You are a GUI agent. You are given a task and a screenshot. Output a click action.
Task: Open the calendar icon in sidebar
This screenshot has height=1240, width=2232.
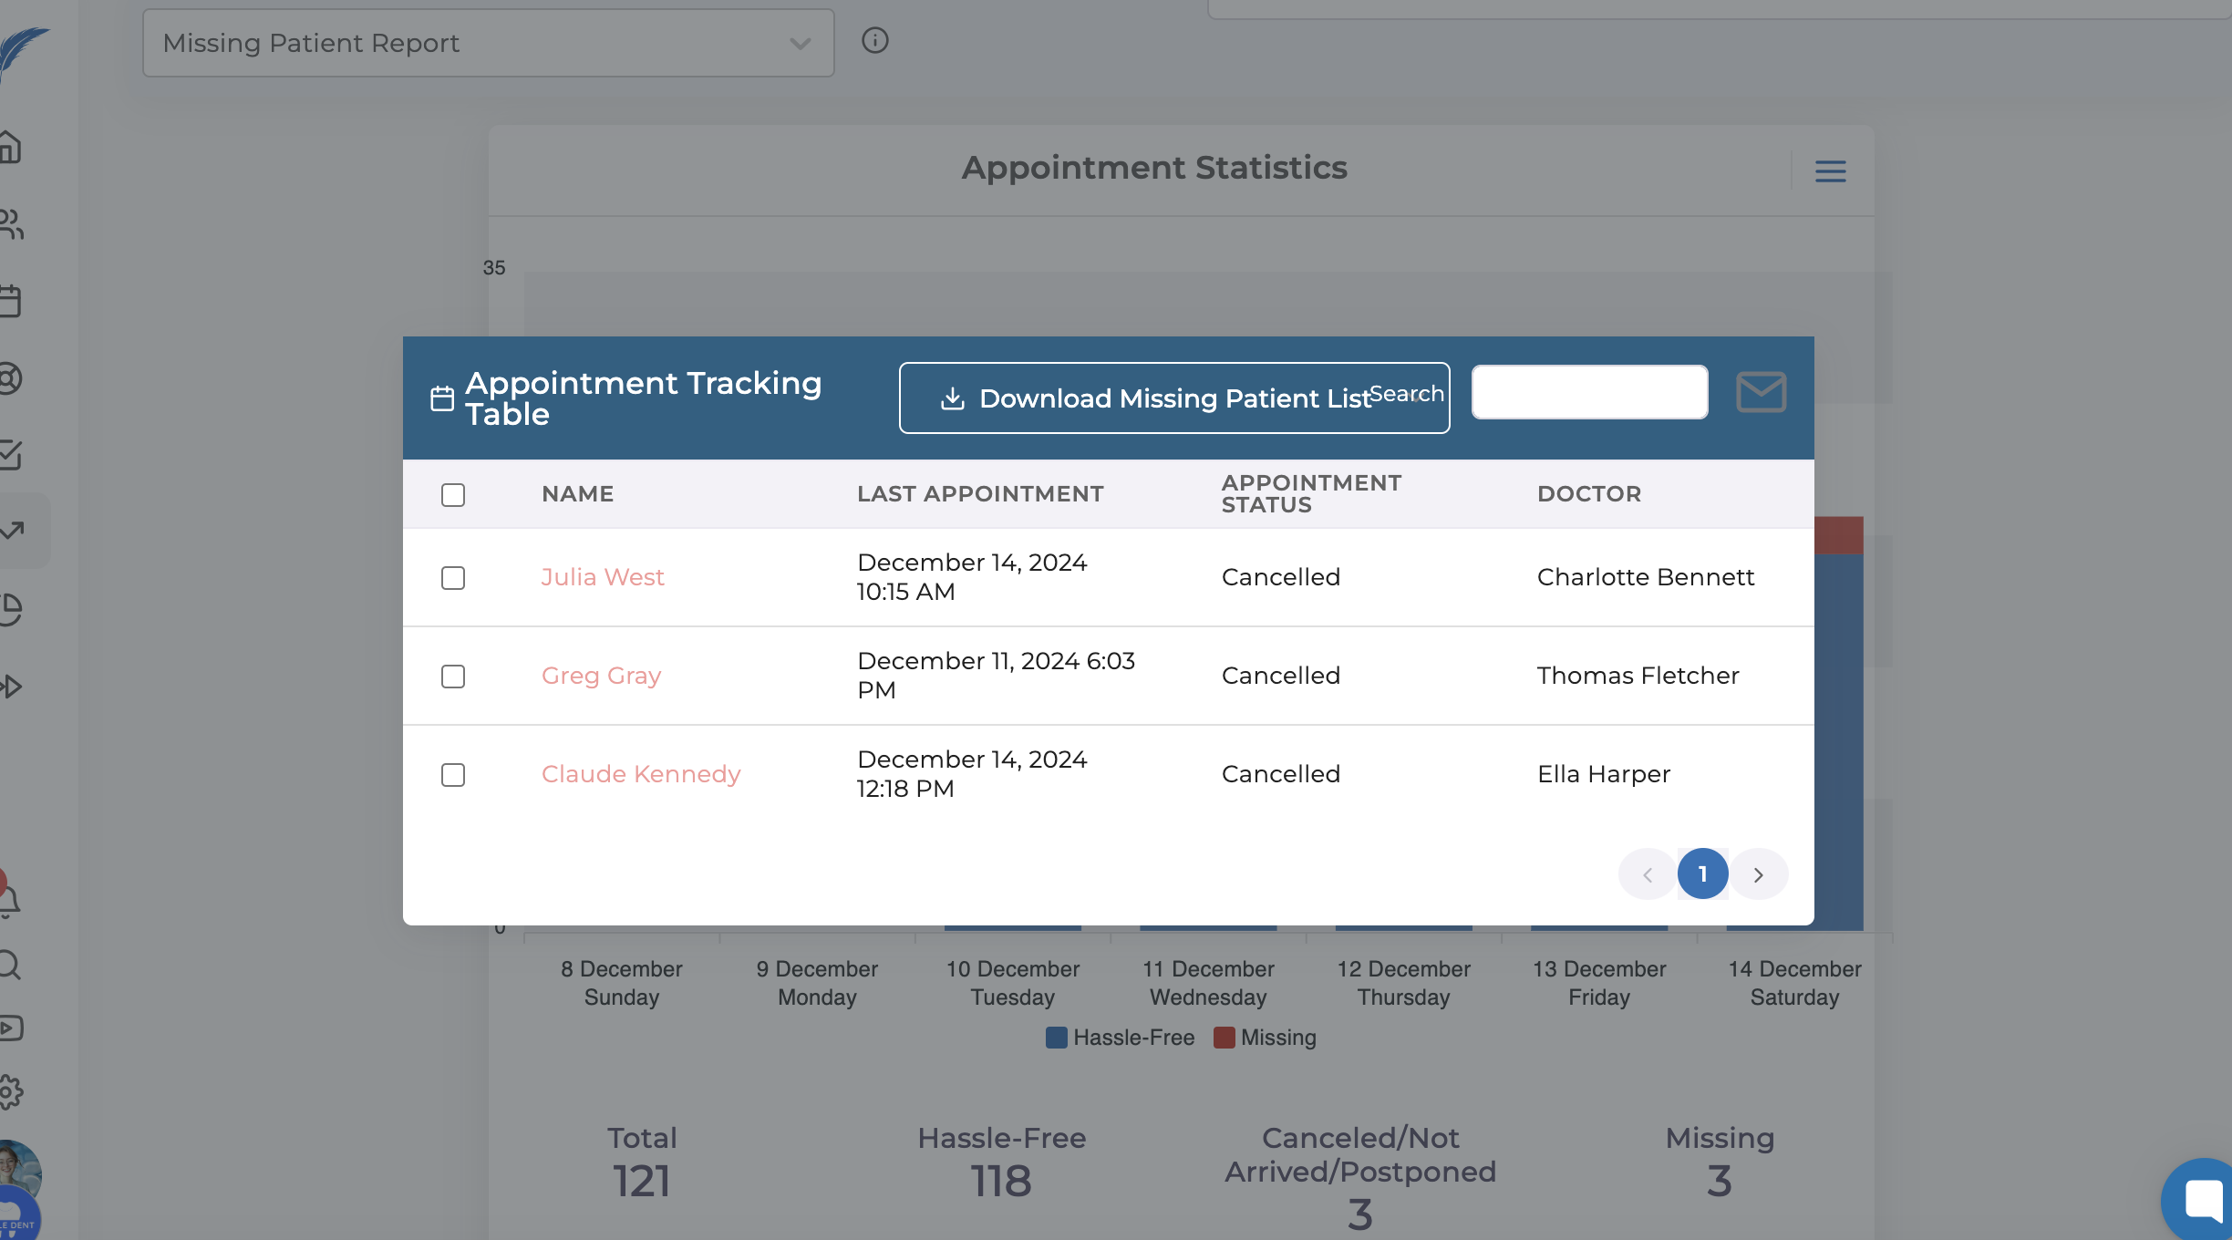pyautogui.click(x=11, y=301)
